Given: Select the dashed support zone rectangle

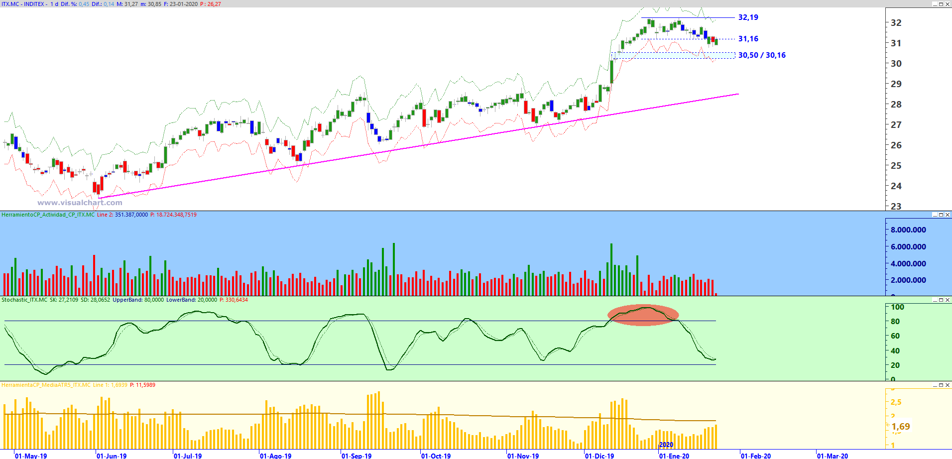Looking at the screenshot, I should (674, 56).
